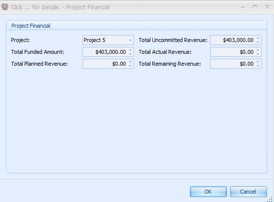Close the Project Financial window
Screen dimensions: 274x202
[267, 7]
